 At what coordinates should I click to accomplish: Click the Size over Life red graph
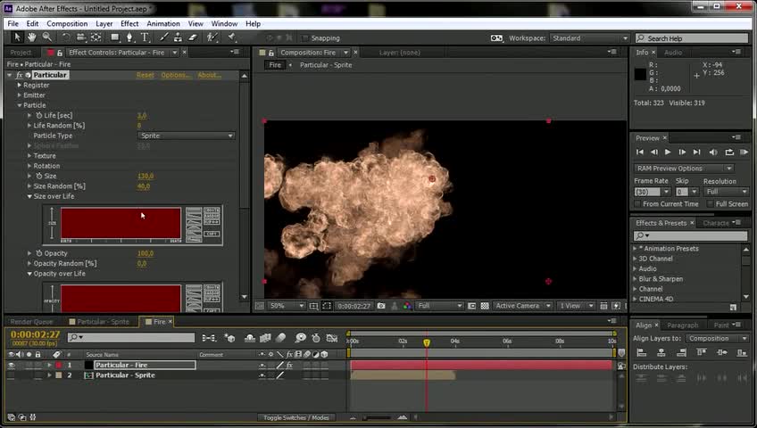tap(121, 223)
